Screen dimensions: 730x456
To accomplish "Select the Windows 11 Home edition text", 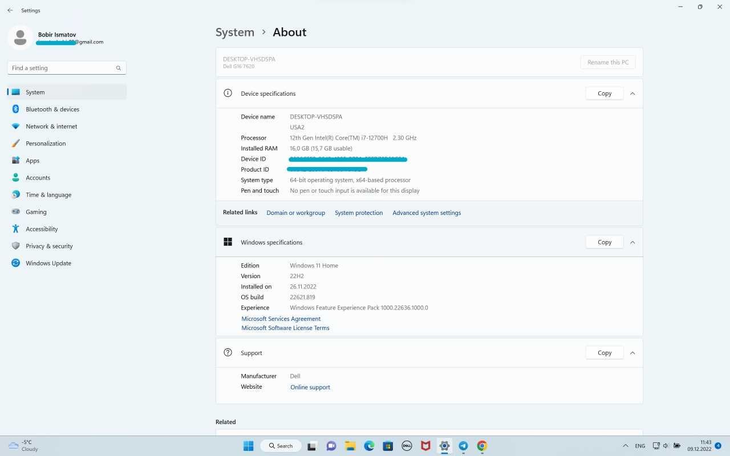I will (314, 266).
